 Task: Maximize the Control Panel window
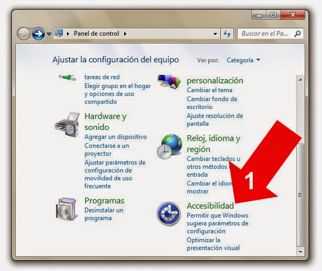273,15
